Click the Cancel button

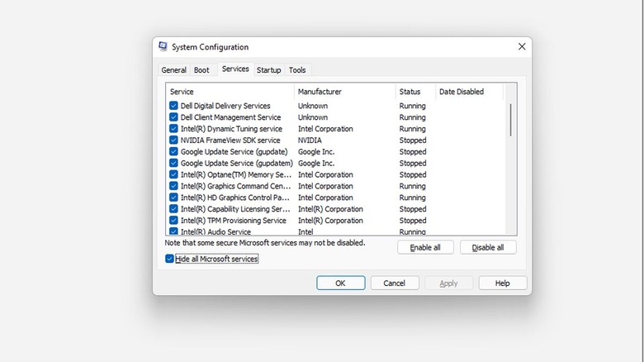(x=395, y=283)
